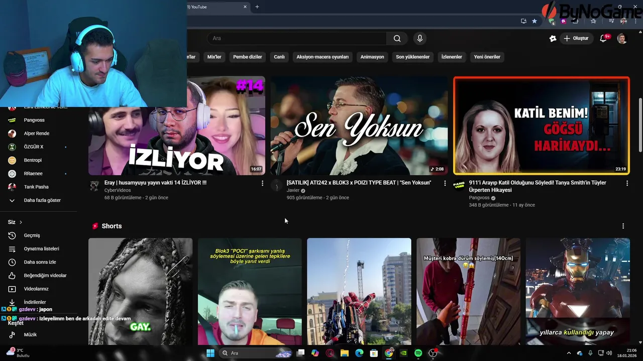Open options menu for Tanya Smith video
This screenshot has width=643, height=361.
pyautogui.click(x=627, y=184)
